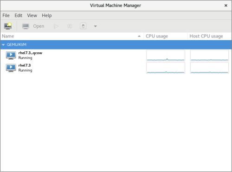Image resolution: width=232 pixels, height=172 pixels.
Task: Click the rhel7.3_qcow running VM icon
Action: pos(11,55)
